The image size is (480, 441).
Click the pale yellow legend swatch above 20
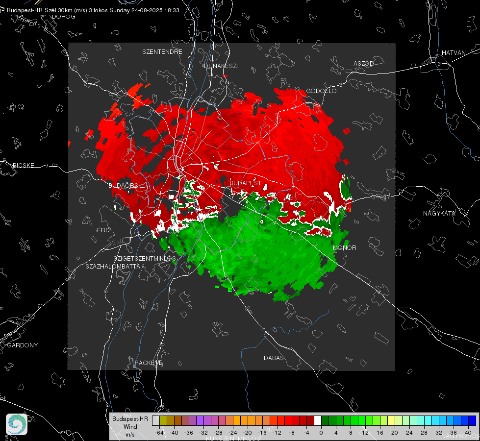click(x=391, y=421)
